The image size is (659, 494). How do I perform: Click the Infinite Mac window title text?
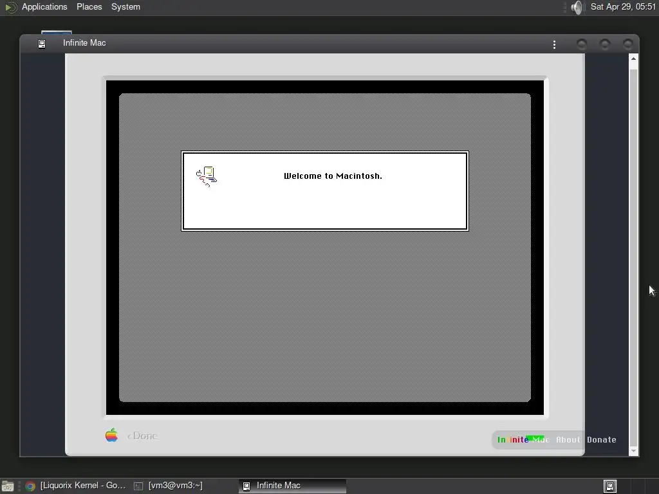[84, 43]
